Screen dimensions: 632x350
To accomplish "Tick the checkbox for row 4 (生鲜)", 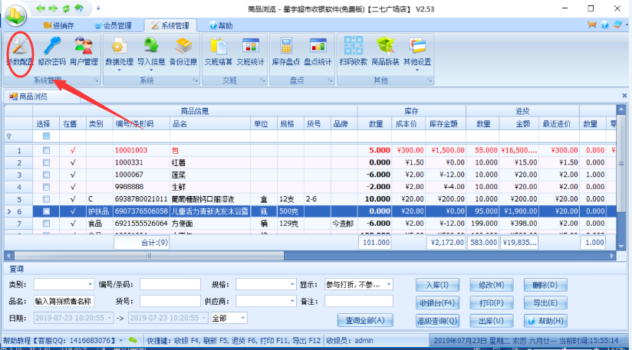I will click(46, 187).
